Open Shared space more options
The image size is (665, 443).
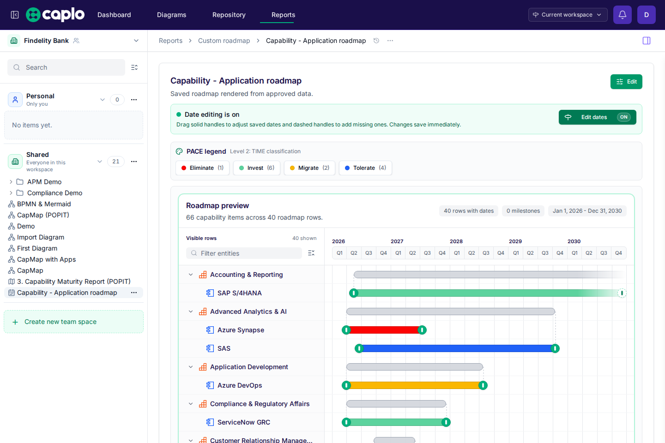(x=134, y=162)
